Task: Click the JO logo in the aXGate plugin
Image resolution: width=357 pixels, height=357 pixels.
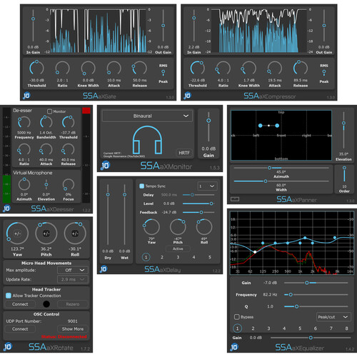Action: point(26,96)
